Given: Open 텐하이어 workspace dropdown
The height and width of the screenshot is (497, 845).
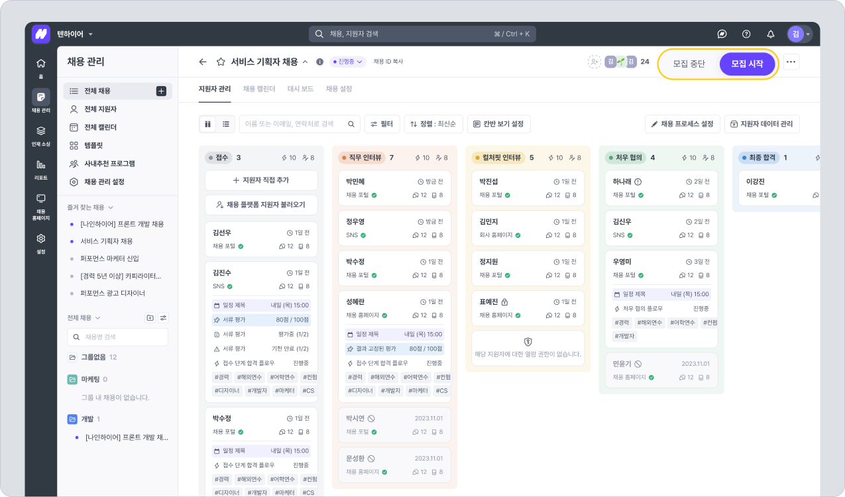Looking at the screenshot, I should tap(76, 34).
